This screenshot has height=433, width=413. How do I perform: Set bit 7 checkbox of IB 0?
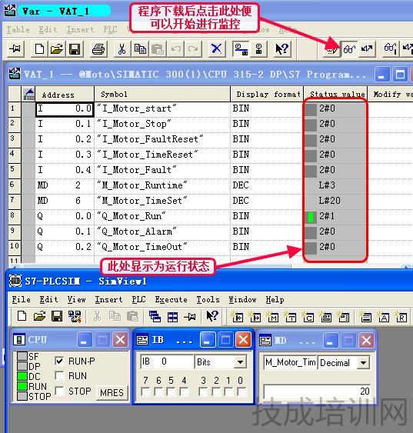tap(145, 391)
